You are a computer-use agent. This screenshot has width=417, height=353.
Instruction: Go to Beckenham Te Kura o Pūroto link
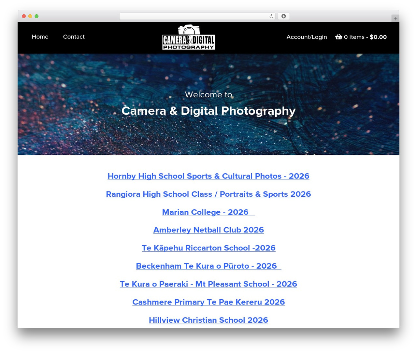(x=208, y=266)
